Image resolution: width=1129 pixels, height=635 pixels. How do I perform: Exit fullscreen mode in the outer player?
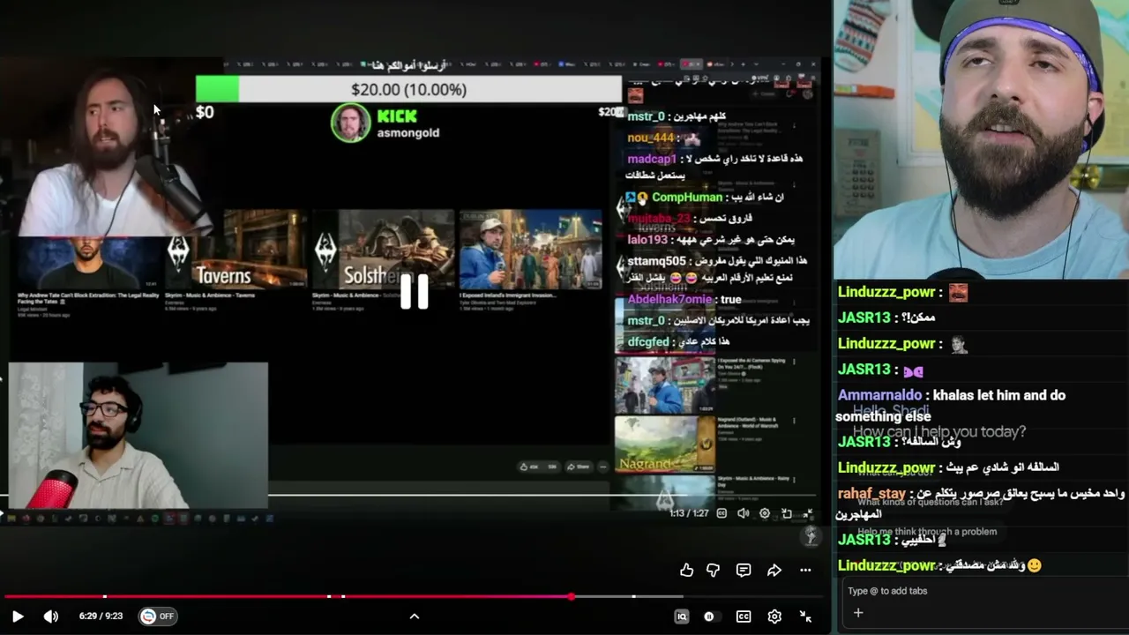tap(805, 616)
